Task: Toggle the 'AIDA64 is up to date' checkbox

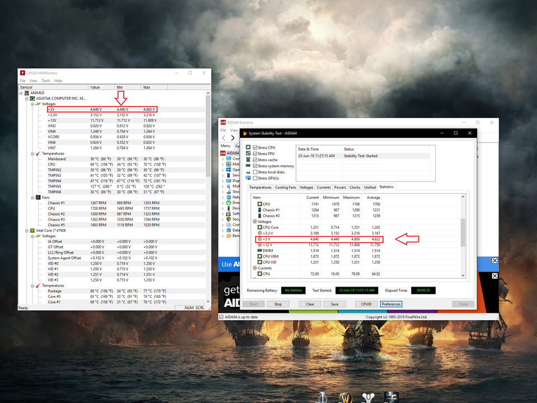Action: pos(222,317)
